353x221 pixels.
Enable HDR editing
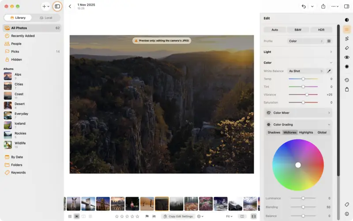click(321, 30)
